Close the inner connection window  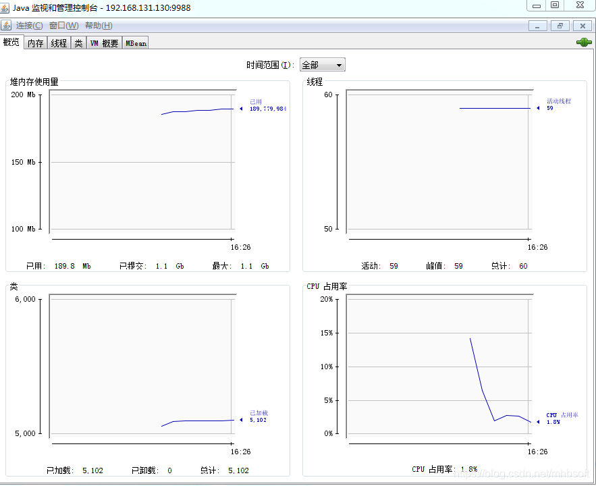pyautogui.click(x=583, y=26)
